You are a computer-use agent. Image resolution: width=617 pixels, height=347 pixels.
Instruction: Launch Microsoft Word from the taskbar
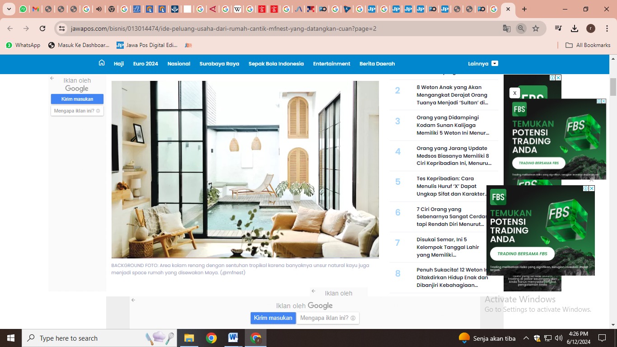233,338
